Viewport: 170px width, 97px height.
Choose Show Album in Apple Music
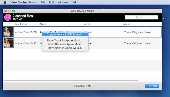tap(65, 44)
